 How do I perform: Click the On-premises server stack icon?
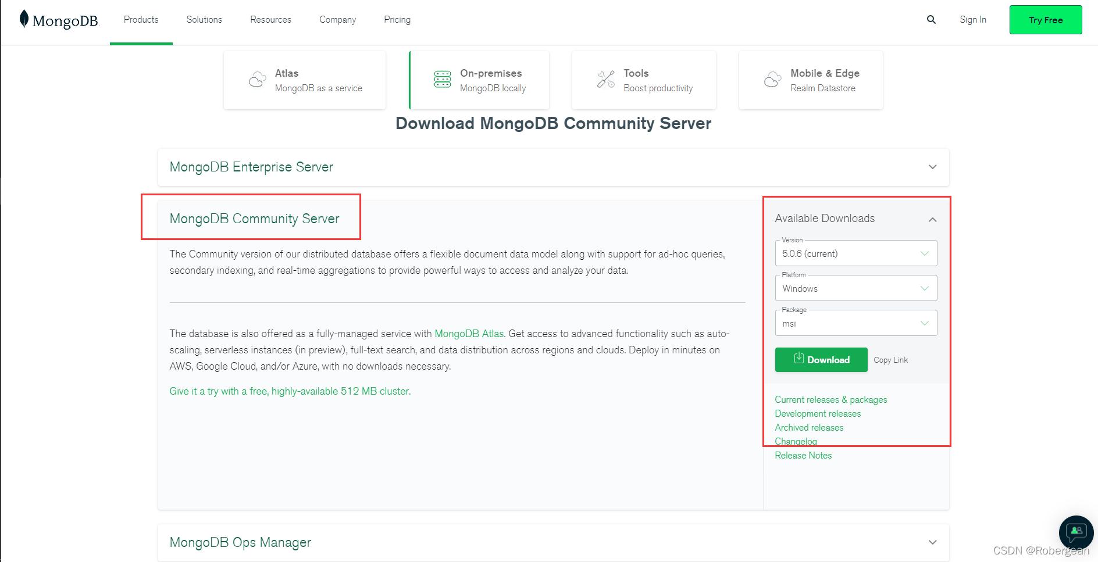tap(442, 80)
